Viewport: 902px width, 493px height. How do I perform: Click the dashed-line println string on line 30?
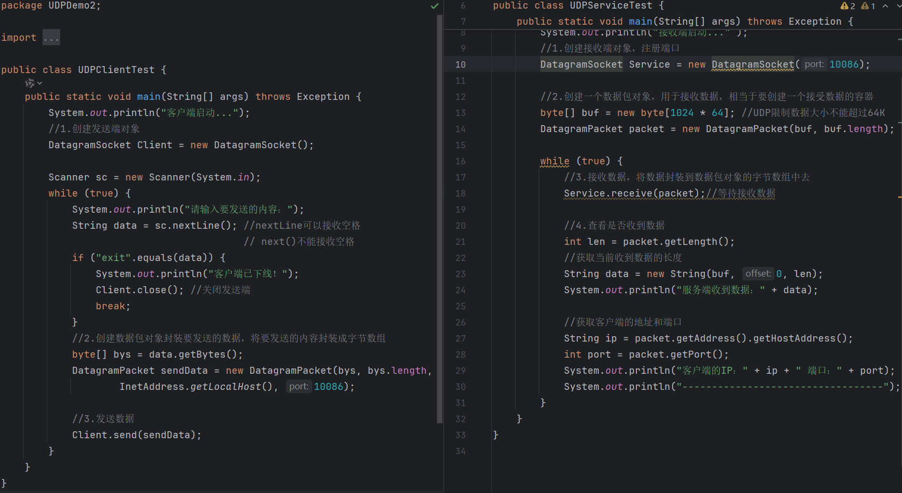coord(782,387)
